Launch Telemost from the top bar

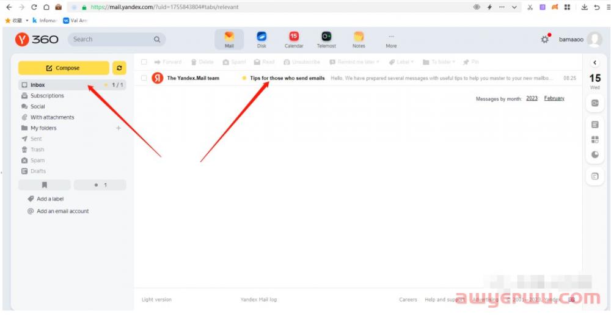tap(326, 37)
